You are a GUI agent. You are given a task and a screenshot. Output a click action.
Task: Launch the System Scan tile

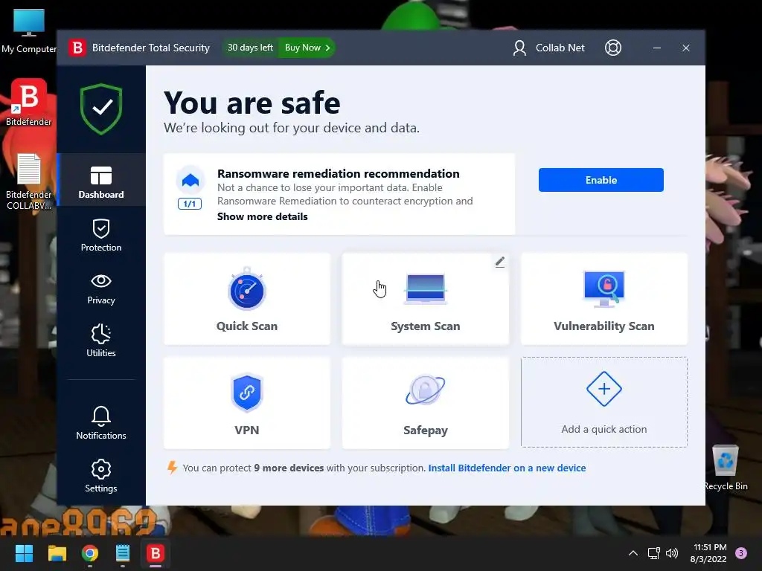point(425,299)
